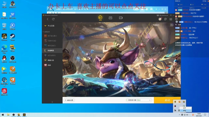Select the third game under 全部应用 in the sidebar
209x117 pixels.
(52, 45)
